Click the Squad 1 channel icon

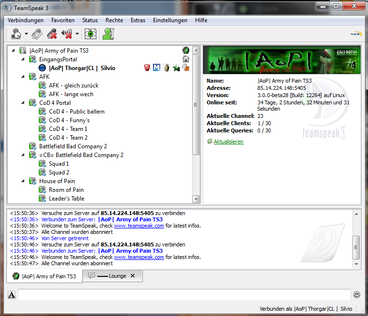tap(42, 163)
